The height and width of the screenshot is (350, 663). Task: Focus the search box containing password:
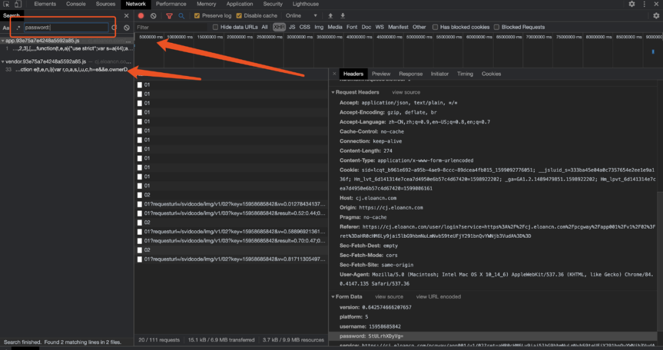(x=66, y=28)
